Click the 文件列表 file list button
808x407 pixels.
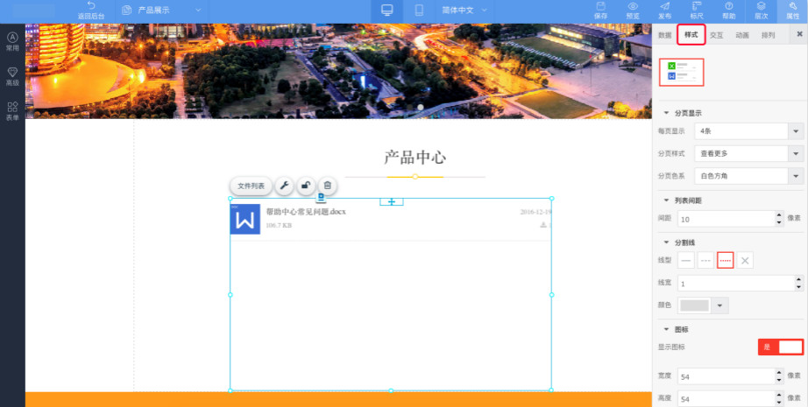251,186
